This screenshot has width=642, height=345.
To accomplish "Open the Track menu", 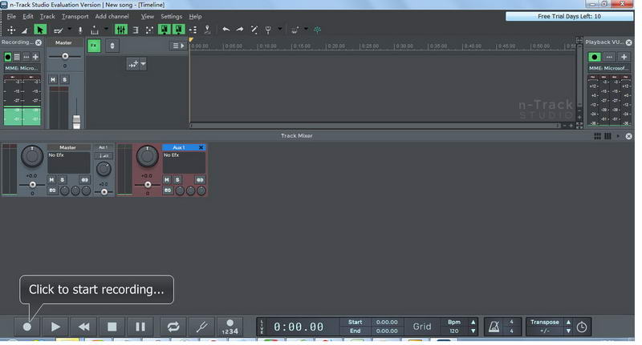I will (47, 16).
